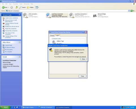The height and width of the screenshot is (109, 136).
Task: Select the Local Area Connection 2 icon
Action: 72,15
